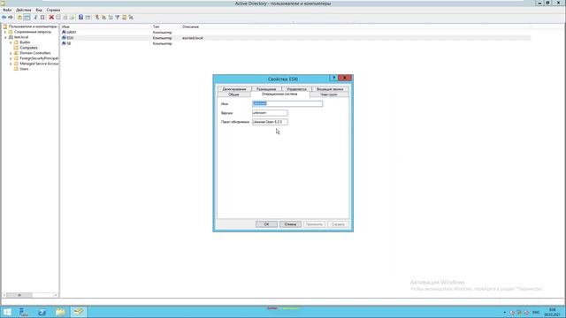Delete the selected object with the red X
The width and height of the screenshot is (566, 318).
tap(51, 18)
